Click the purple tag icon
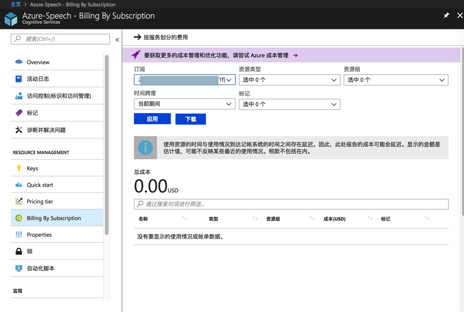464x312 pixels. [18, 113]
